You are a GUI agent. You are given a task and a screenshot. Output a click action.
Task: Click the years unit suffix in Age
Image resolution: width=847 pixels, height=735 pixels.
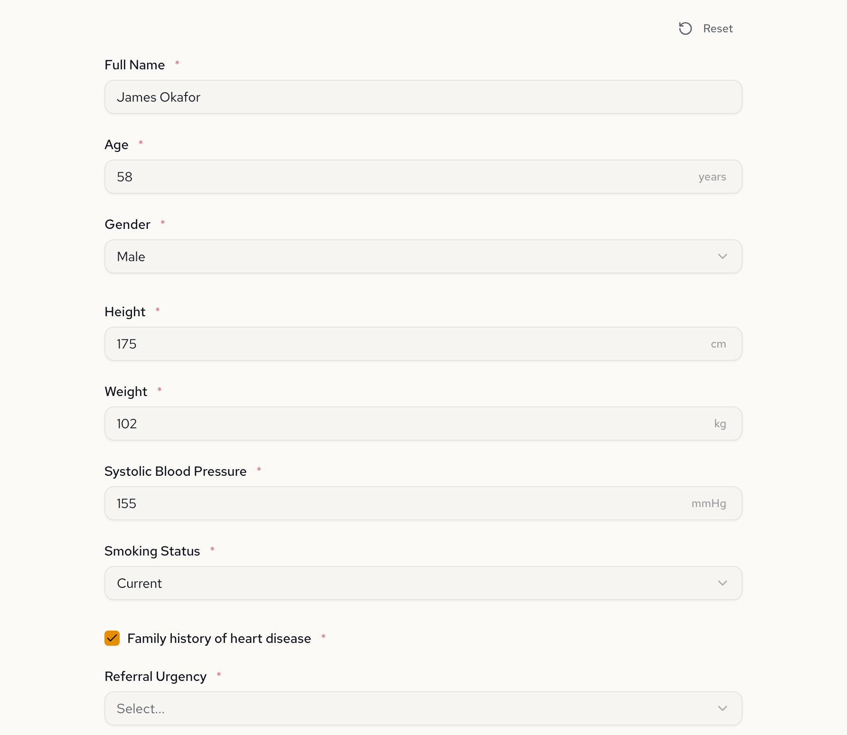click(712, 177)
